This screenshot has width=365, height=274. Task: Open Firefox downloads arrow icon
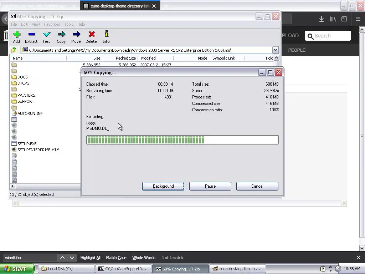click(x=322, y=19)
